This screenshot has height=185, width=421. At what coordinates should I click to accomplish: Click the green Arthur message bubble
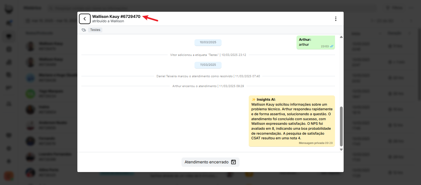[316, 42]
